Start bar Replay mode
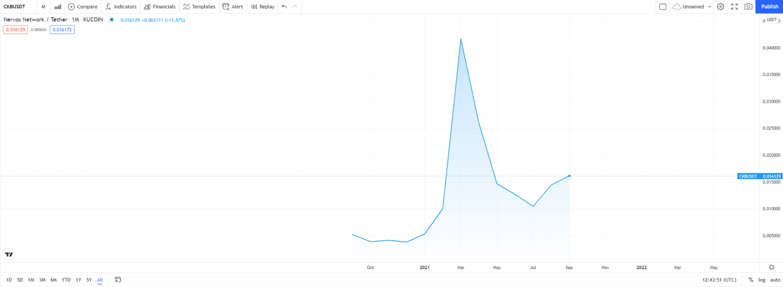This screenshot has height=287, width=783. coord(263,7)
